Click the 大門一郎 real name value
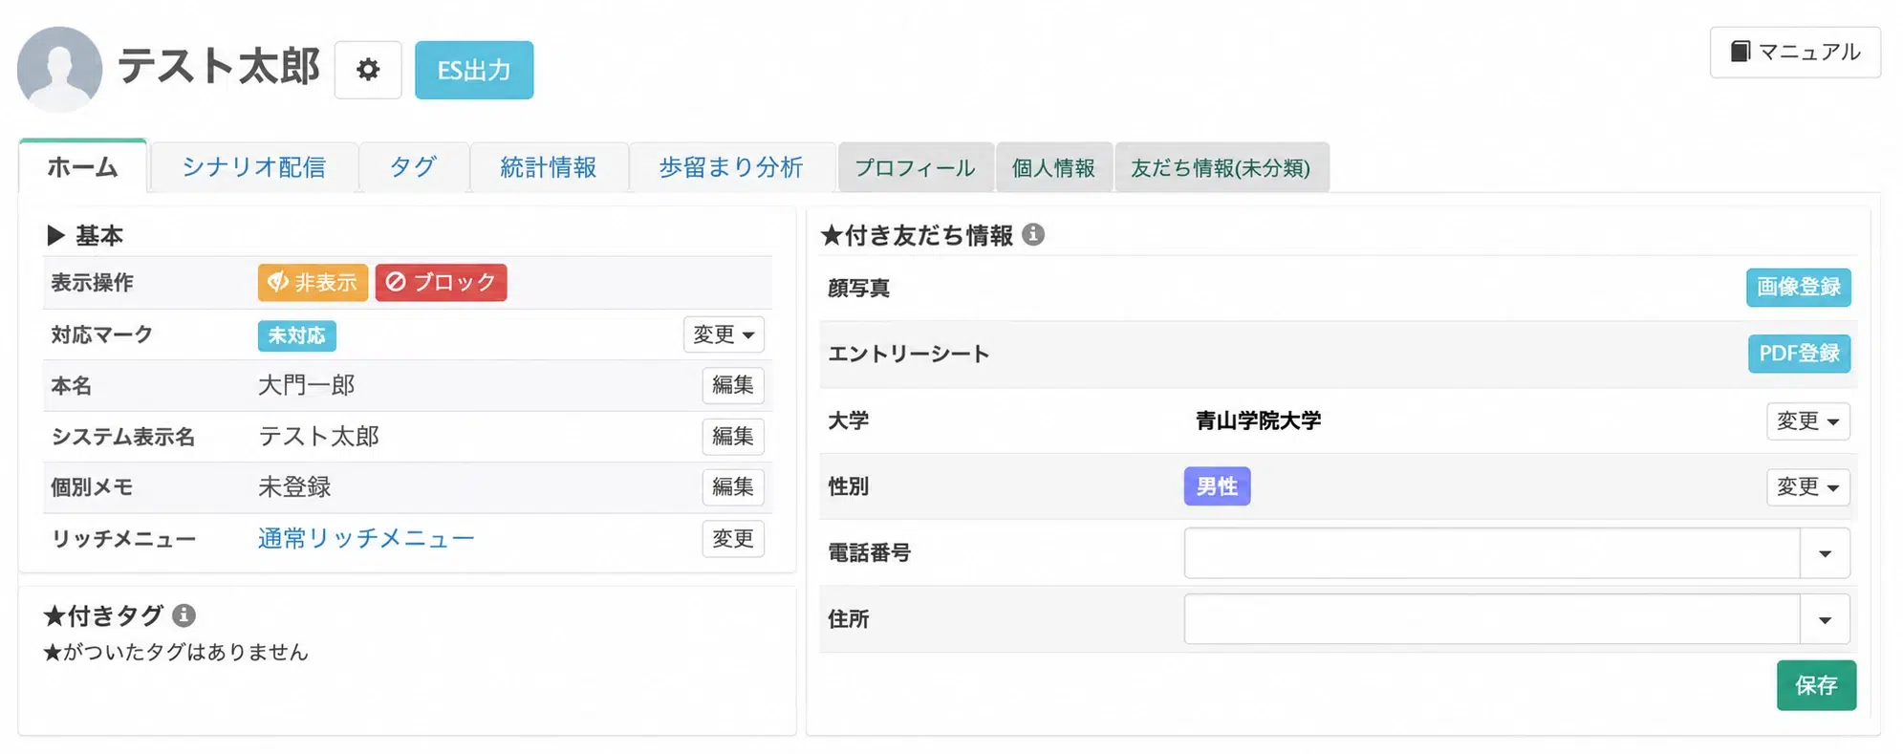The width and height of the screenshot is (1903, 754). (307, 385)
